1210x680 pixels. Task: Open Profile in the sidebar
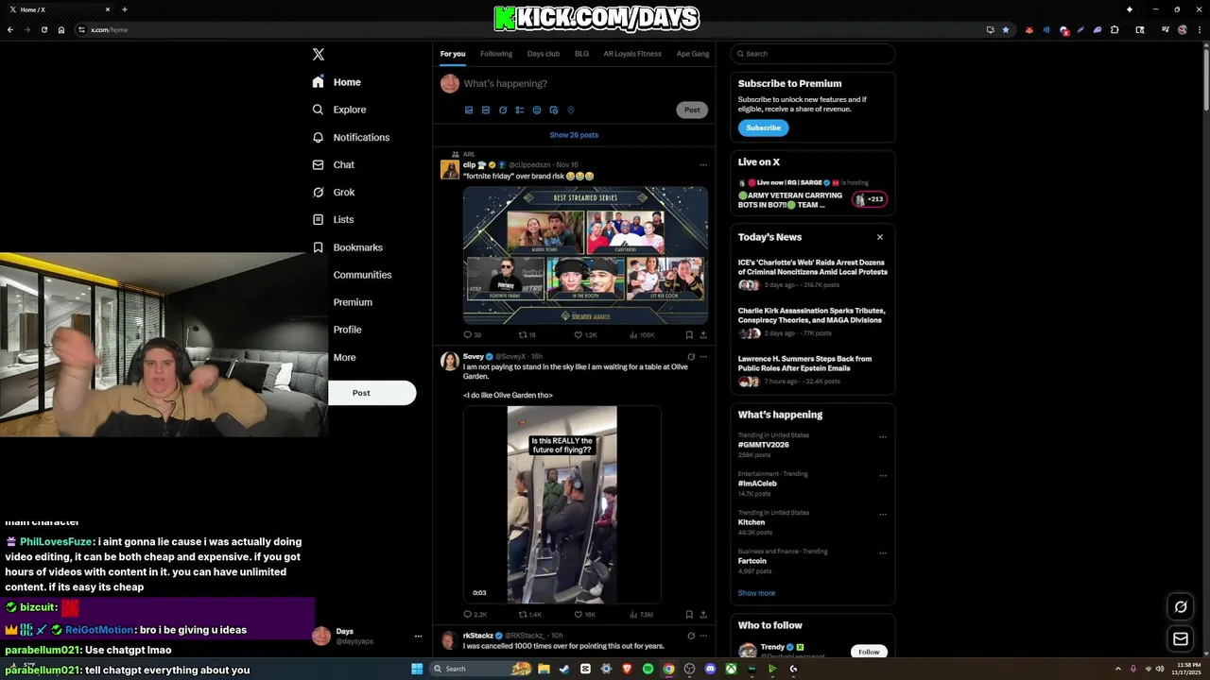(x=347, y=330)
